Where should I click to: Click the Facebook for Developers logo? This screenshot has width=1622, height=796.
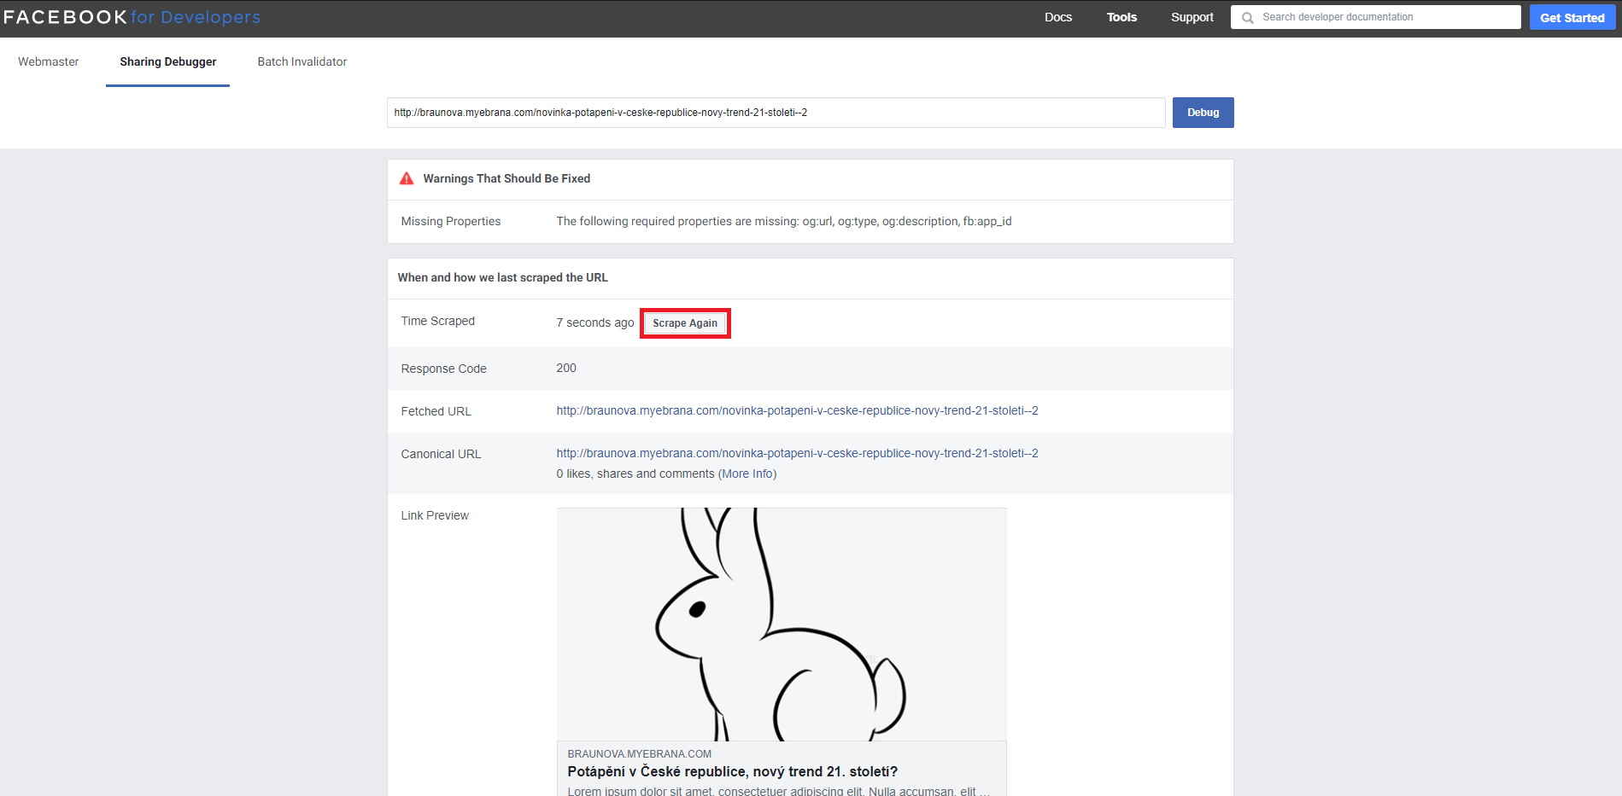coord(132,17)
